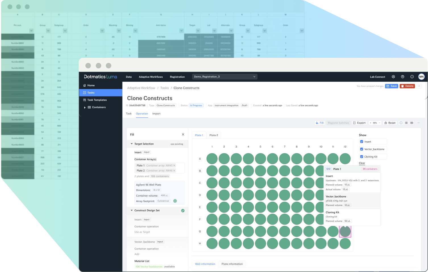Expand the Containers tree in sidebar

coord(85,107)
